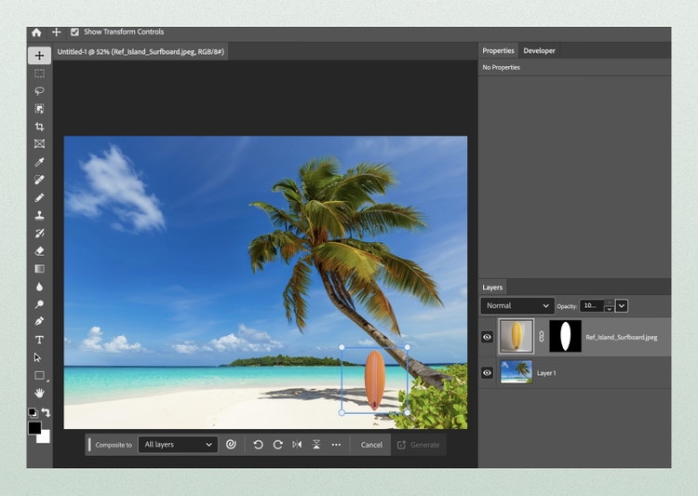Viewport: 698px width, 496px height.
Task: Click the bottom-left transform handle of surfboard
Action: click(x=342, y=413)
